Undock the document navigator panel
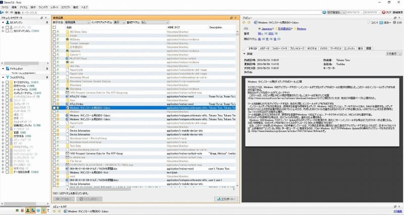404x215 pixels. tap(42, 18)
